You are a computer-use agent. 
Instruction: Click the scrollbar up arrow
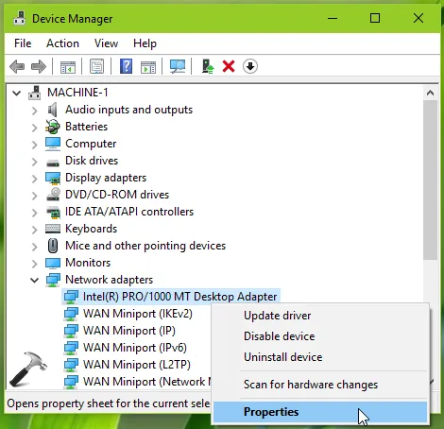[x=430, y=93]
